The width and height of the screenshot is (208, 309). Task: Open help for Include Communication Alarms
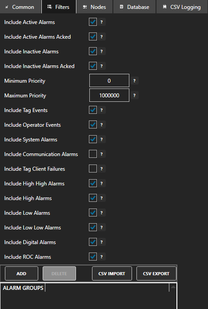[x=101, y=154]
